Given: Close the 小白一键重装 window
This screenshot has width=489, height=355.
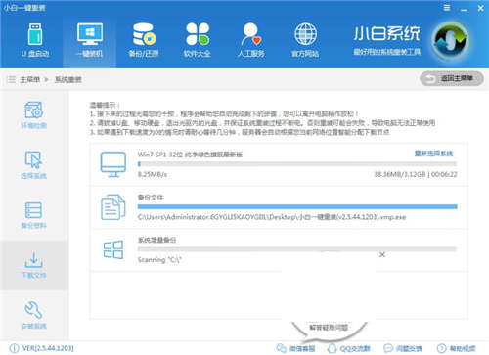Looking at the screenshot, I should point(480,8).
